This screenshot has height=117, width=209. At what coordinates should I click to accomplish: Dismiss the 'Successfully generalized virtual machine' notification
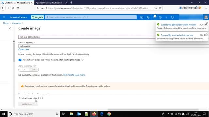[207, 23]
